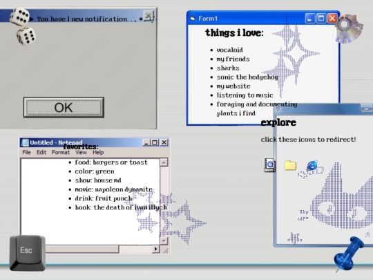Close the notification dialog with the X
Viewport: 373px width, 280px height.
point(149,16)
